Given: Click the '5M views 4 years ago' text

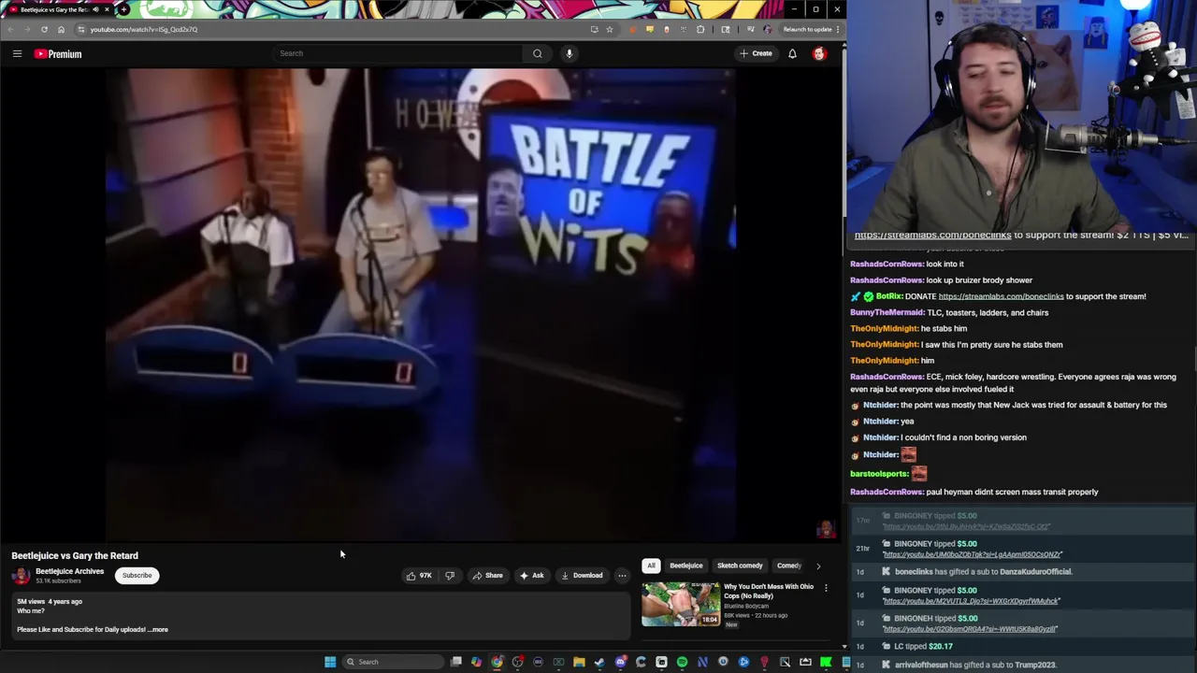Looking at the screenshot, I should 50,602.
